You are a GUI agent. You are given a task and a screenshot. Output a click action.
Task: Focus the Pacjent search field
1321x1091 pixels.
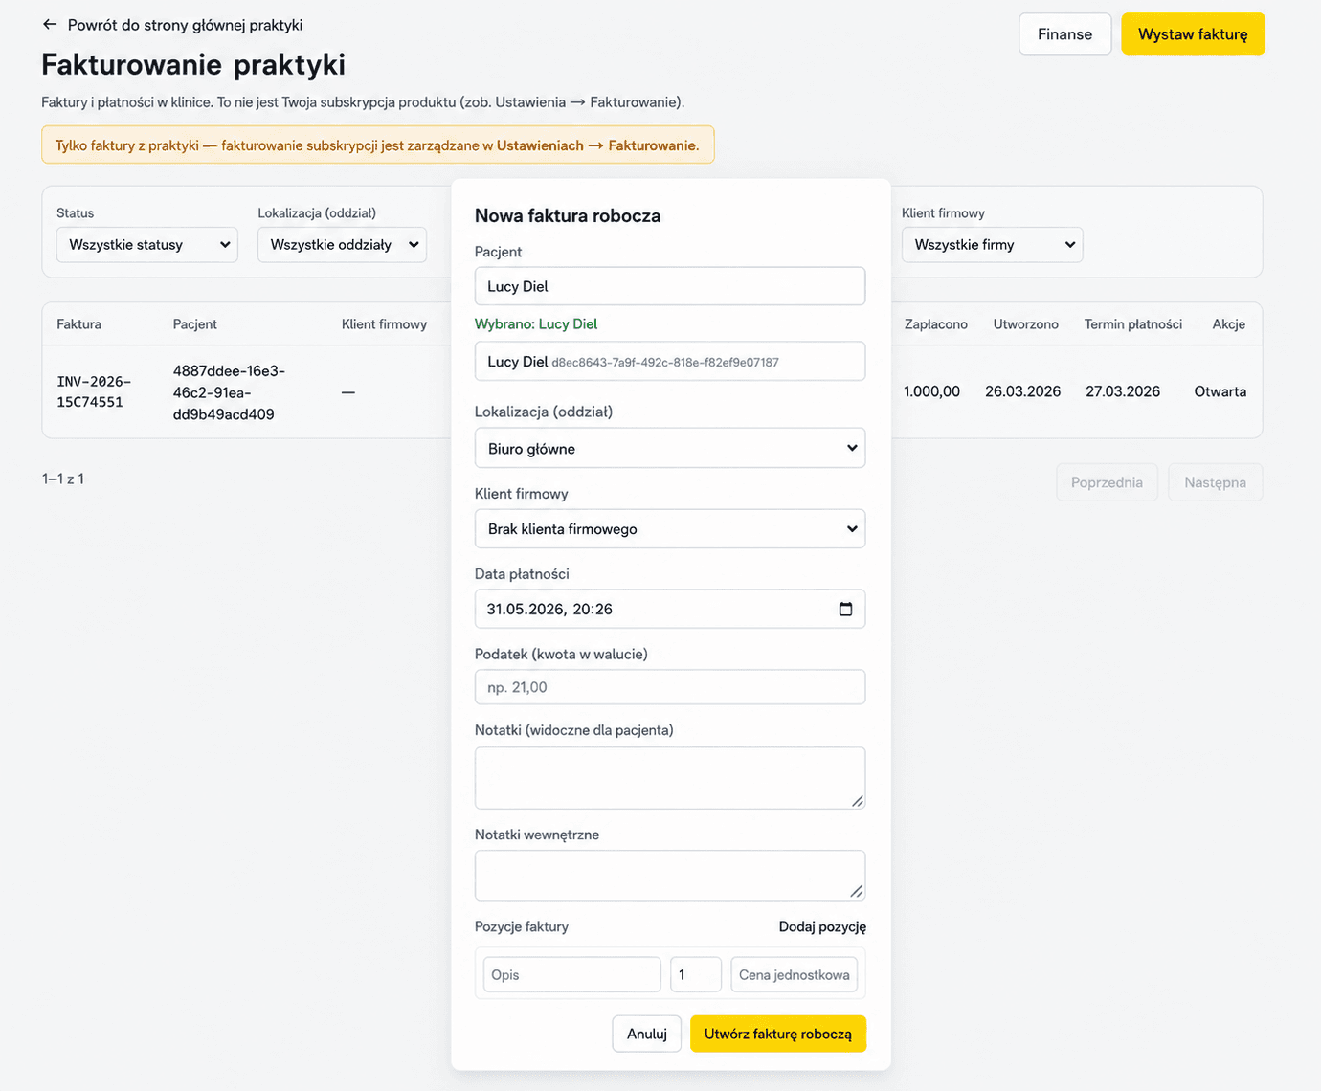tap(670, 286)
